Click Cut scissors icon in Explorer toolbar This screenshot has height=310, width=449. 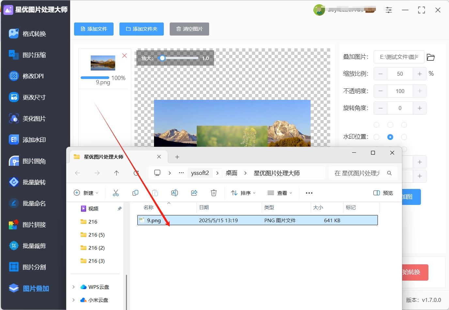point(116,193)
